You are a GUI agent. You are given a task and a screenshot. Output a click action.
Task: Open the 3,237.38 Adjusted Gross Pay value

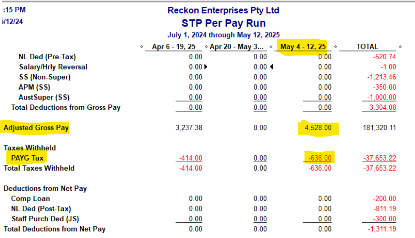pyautogui.click(x=189, y=128)
